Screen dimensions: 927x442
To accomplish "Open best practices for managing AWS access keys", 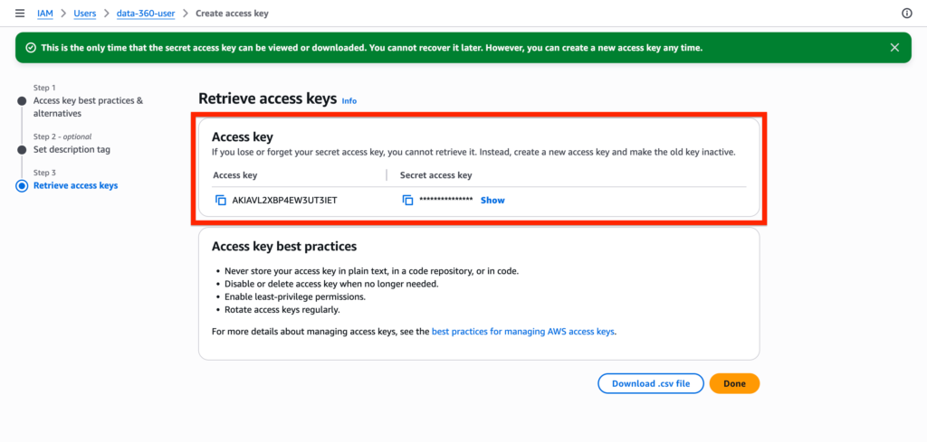I will coord(523,332).
